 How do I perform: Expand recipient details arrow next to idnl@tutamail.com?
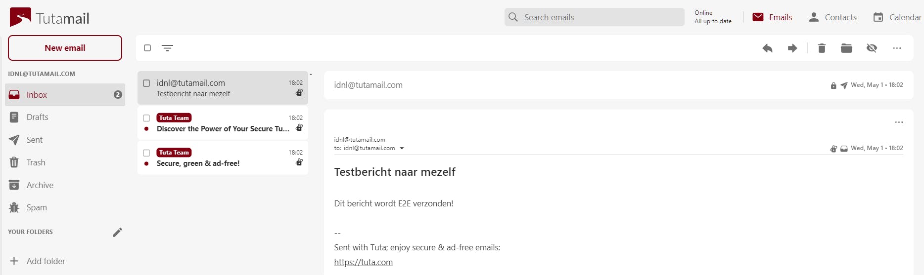tap(402, 148)
